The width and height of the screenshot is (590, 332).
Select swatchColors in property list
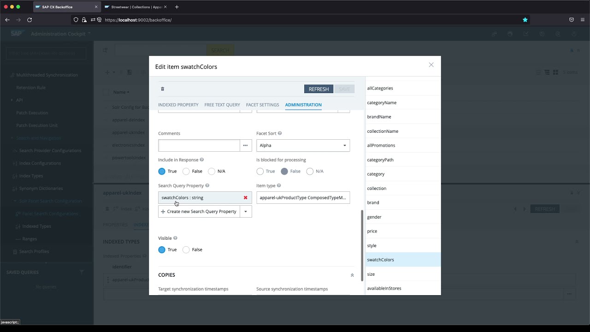point(403,260)
